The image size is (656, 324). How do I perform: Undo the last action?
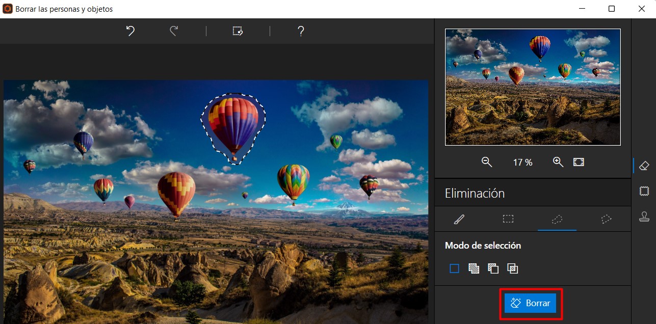[130, 31]
